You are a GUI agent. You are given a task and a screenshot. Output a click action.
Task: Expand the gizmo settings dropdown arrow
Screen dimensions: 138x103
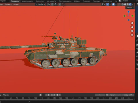tap(110, 4)
